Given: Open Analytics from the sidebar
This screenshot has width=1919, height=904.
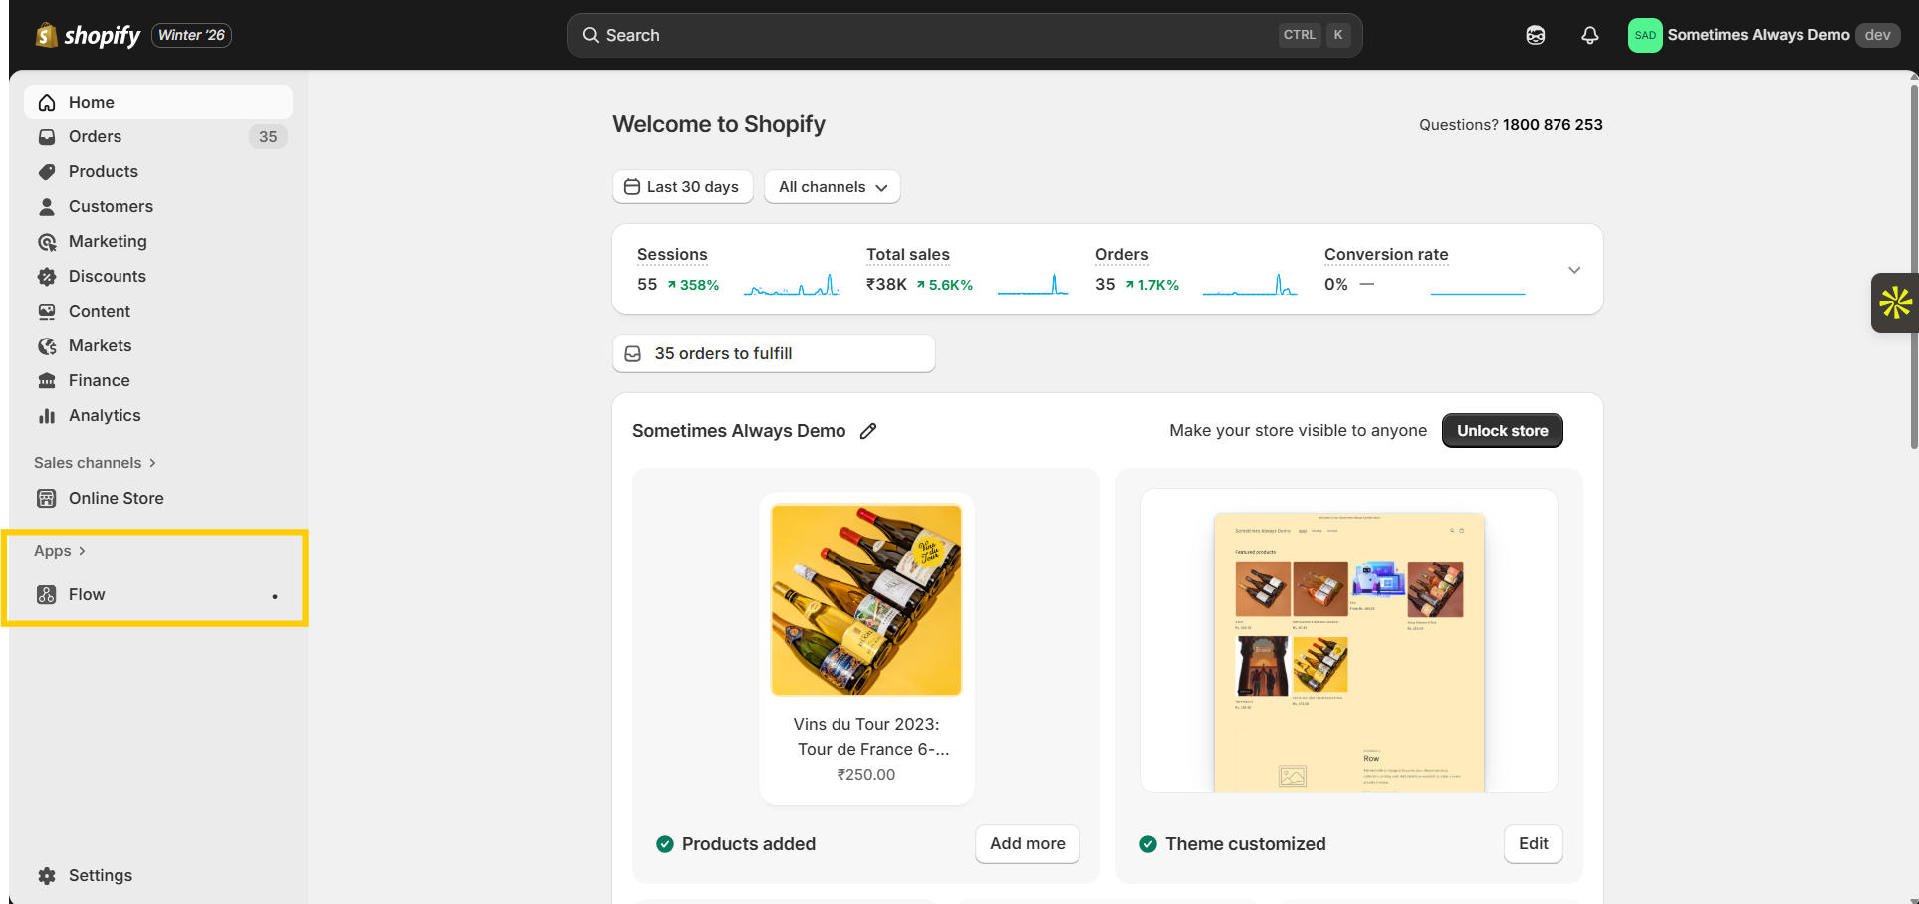Looking at the screenshot, I should [x=105, y=416].
